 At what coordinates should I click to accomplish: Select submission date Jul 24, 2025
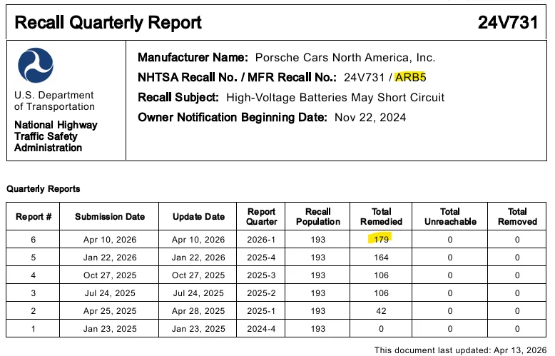click(x=110, y=293)
